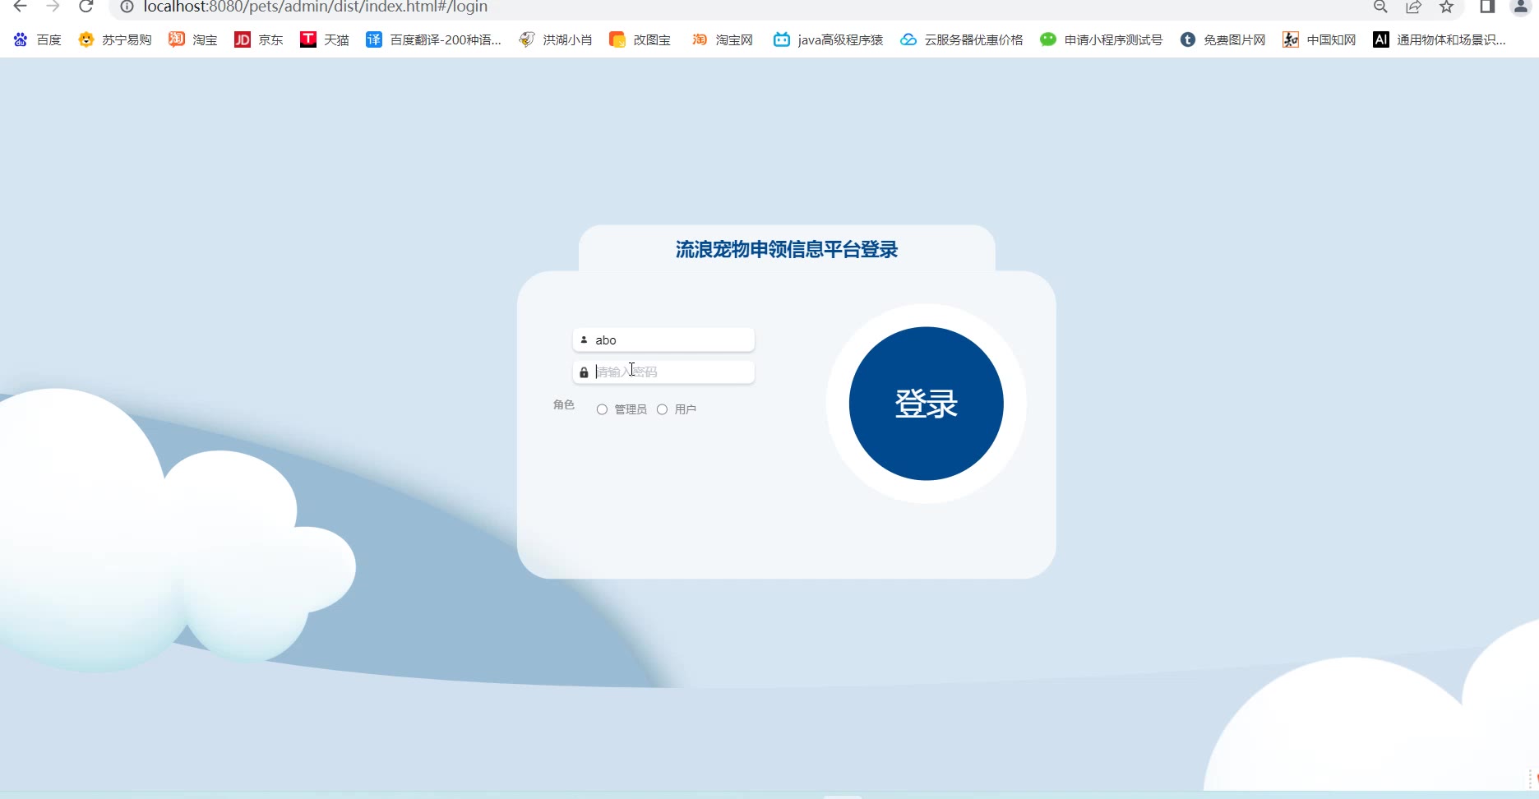This screenshot has height=799, width=1539.
Task: Click the lock icon in password field
Action: click(584, 372)
